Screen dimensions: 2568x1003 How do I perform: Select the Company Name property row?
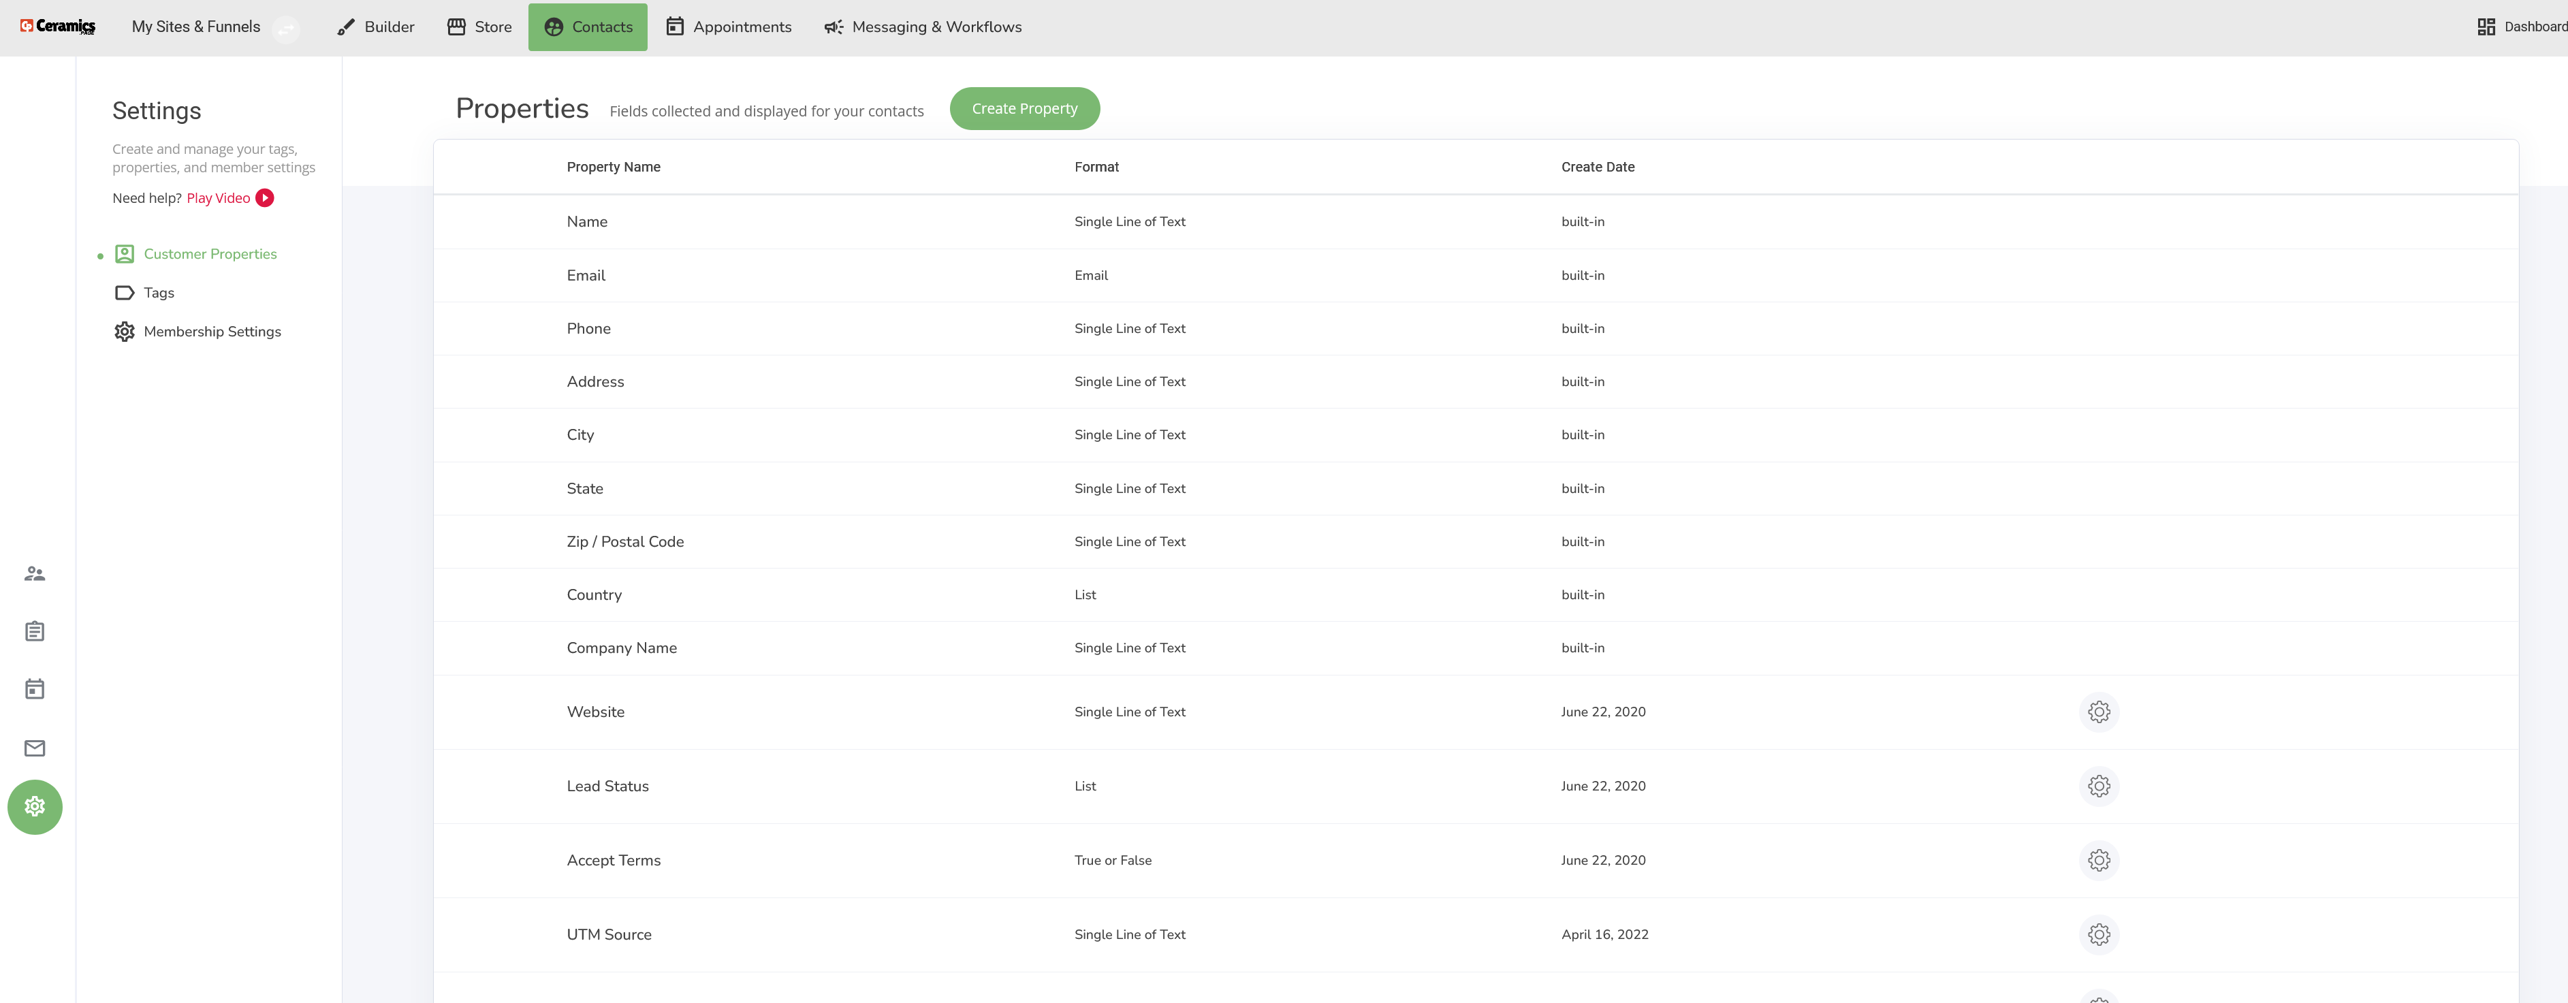tap(1476, 648)
